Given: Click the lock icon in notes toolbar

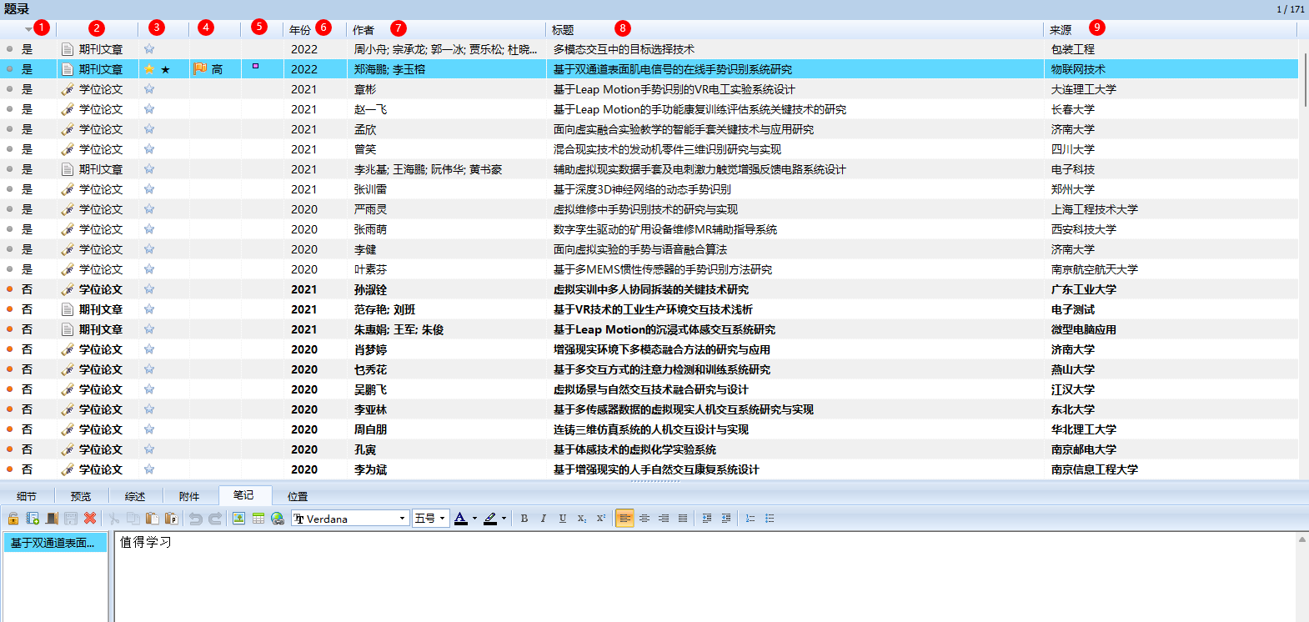Looking at the screenshot, I should 13,519.
